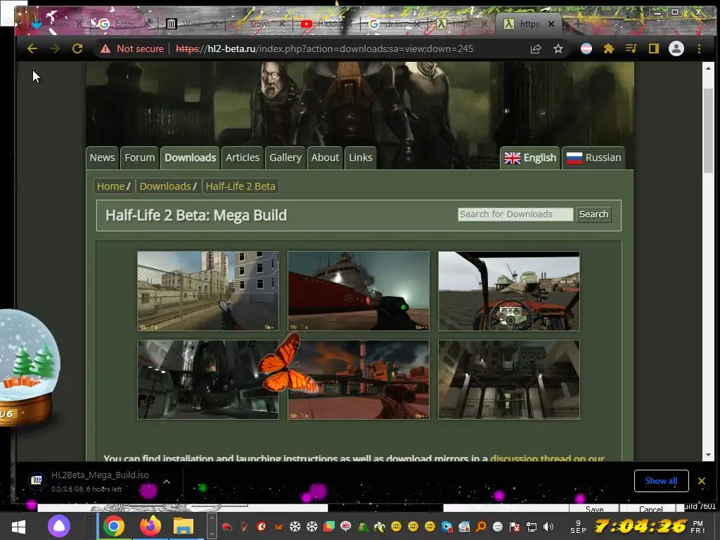Open the dark city street screenshot
The image size is (720, 540).
(208, 380)
